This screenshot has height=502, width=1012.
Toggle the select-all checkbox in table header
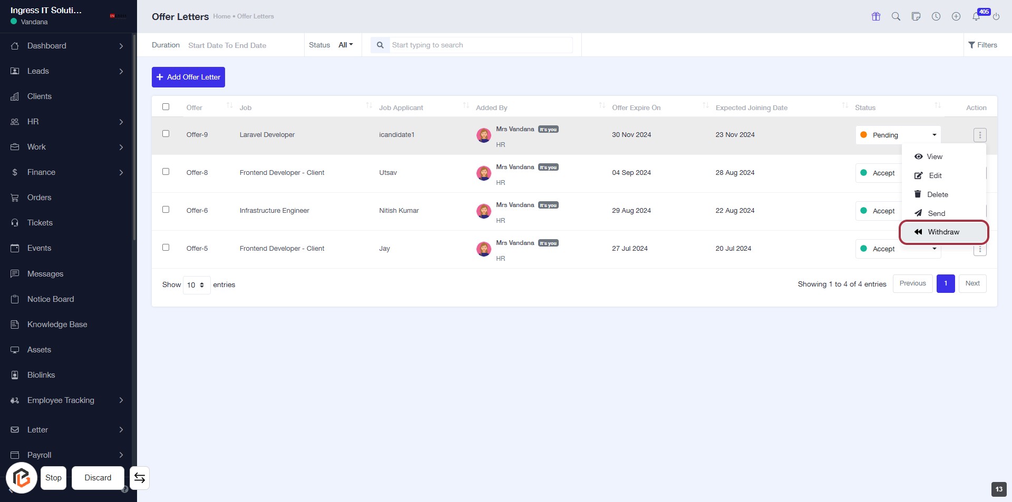click(x=166, y=107)
